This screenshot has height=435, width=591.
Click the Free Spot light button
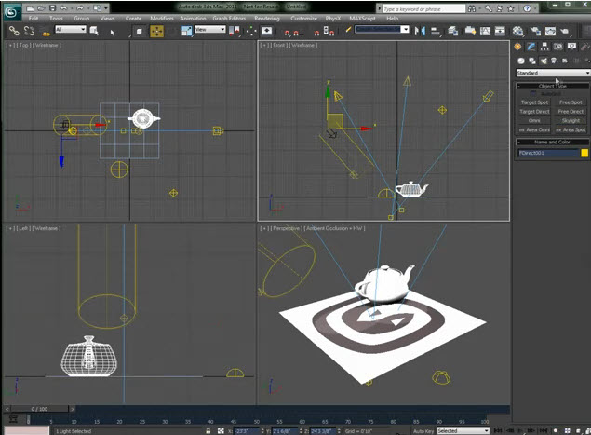coord(571,102)
